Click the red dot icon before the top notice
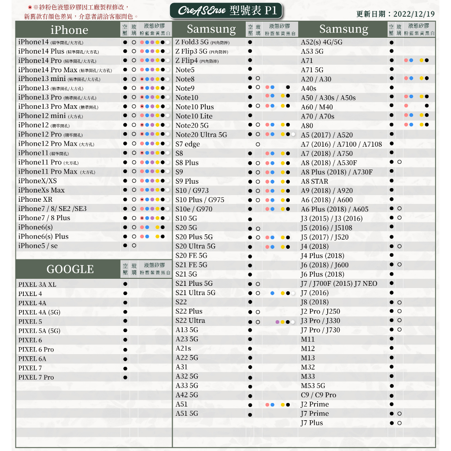The height and width of the screenshot is (451, 451). point(30,8)
